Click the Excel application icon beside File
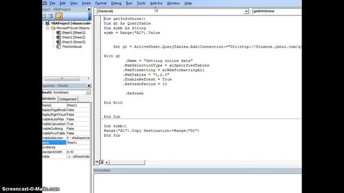344x193 pixels. click(45, 3)
